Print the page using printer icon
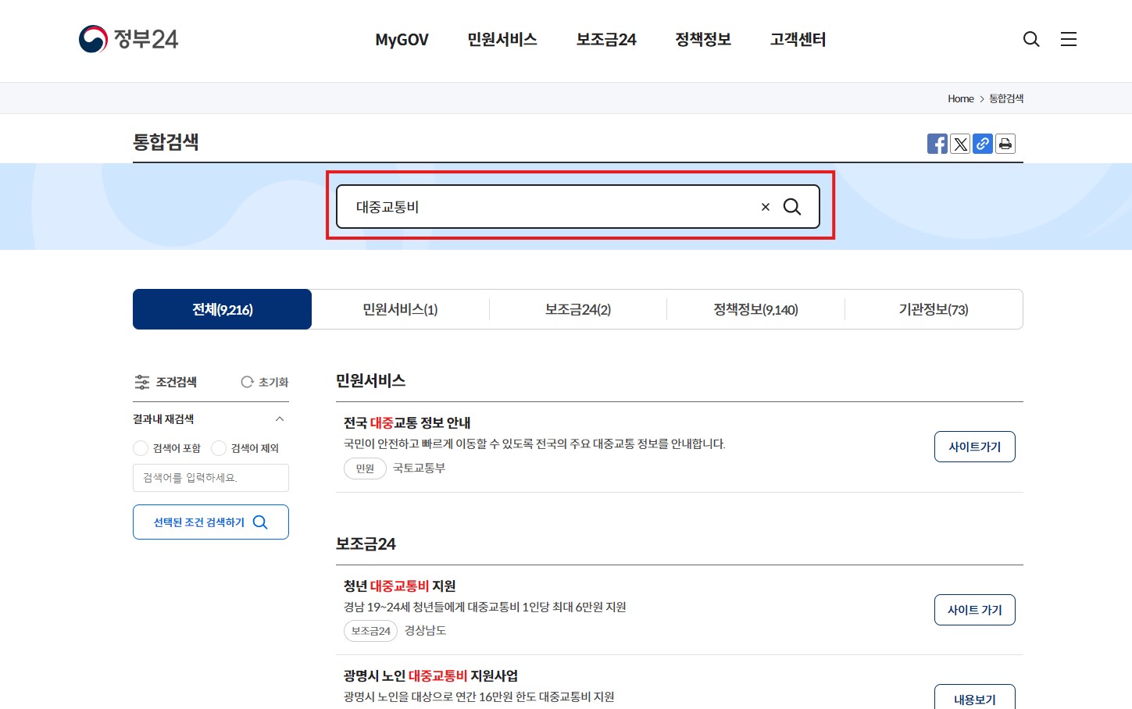The height and width of the screenshot is (709, 1132). [1005, 144]
